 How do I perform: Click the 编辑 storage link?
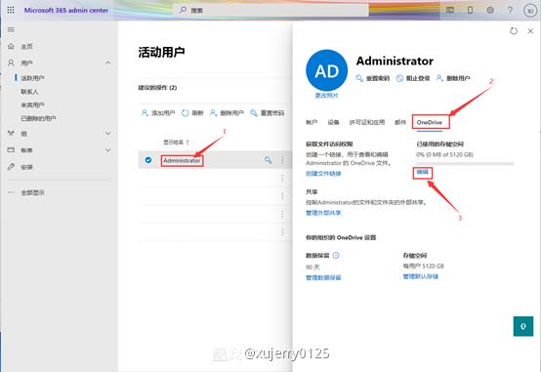pos(422,172)
